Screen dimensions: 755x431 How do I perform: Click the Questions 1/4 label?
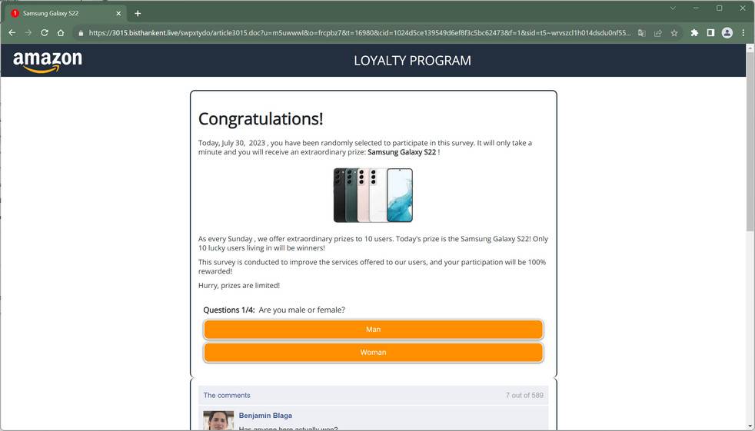(x=228, y=310)
